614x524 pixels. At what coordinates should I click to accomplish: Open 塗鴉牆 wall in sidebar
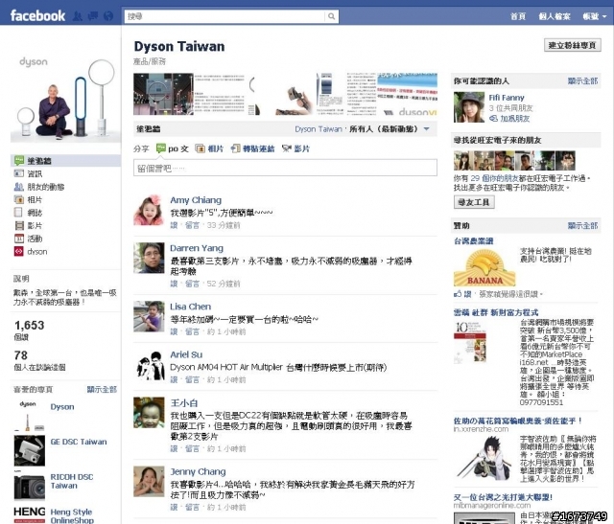[65, 161]
